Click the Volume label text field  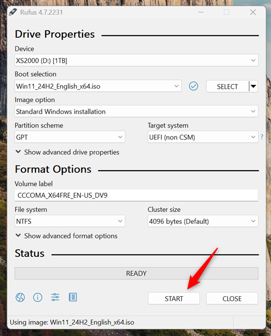136,195
